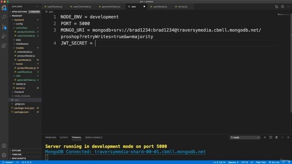Click 'Spaces: 4' indentation setting
Image resolution: width=292 pixels, height=164 pixels.
click(x=233, y=162)
